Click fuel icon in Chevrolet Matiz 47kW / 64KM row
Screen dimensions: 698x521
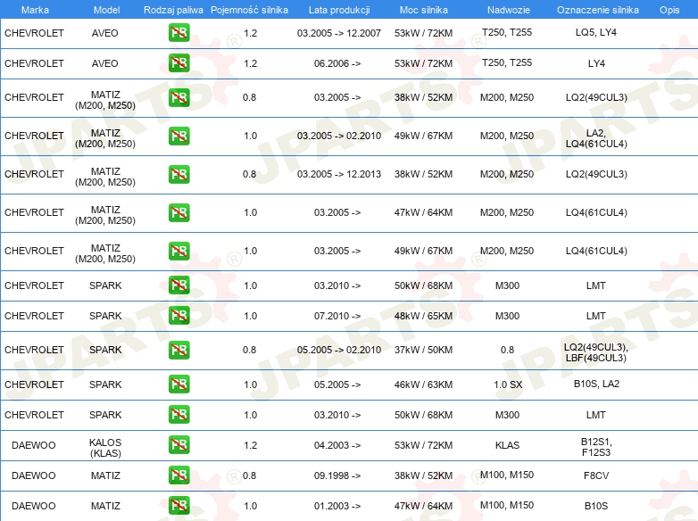[x=179, y=212]
